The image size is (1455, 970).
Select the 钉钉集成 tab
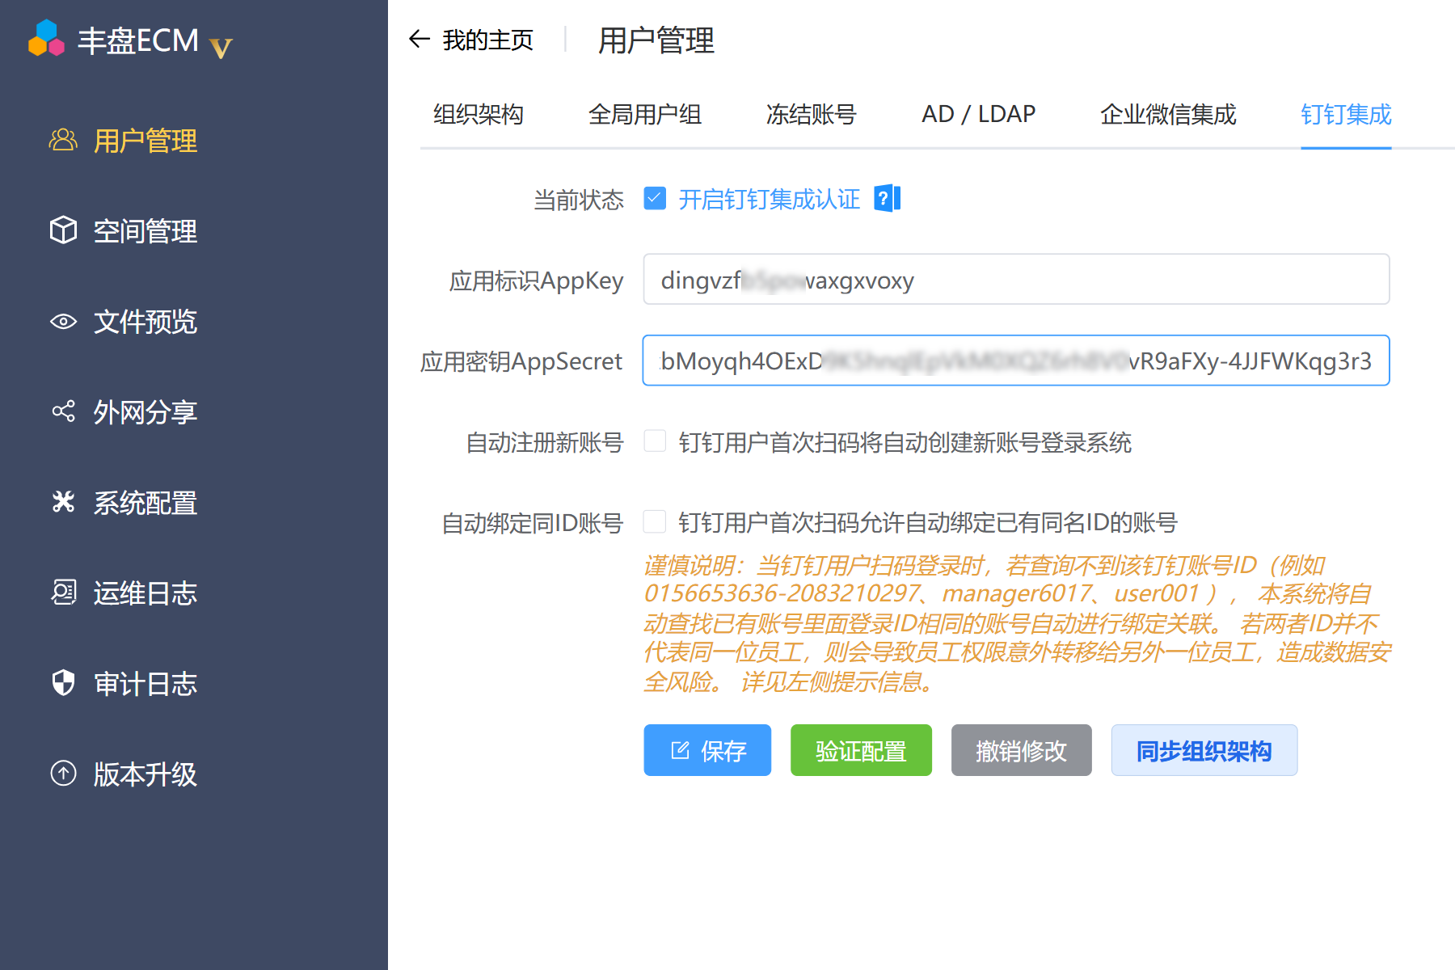(1346, 115)
